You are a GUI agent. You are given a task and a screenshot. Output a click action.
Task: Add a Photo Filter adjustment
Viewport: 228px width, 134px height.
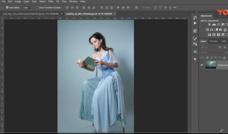click(x=221, y=30)
